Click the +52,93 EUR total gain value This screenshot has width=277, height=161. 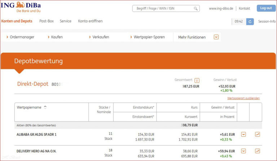click(227, 86)
